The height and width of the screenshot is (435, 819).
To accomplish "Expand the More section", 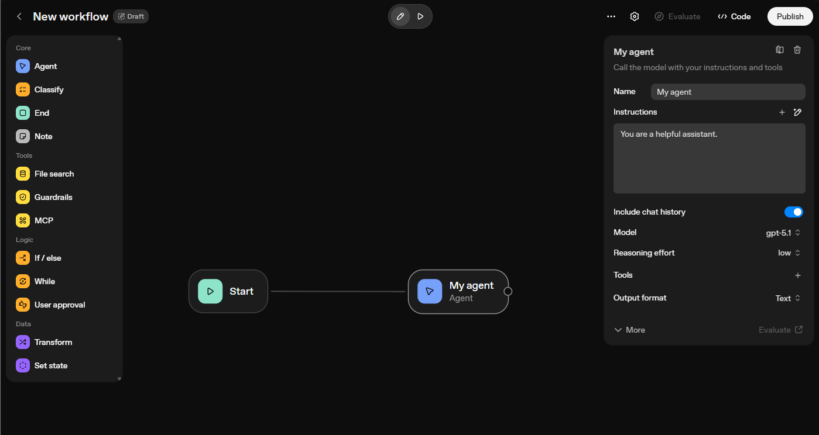I will click(629, 330).
